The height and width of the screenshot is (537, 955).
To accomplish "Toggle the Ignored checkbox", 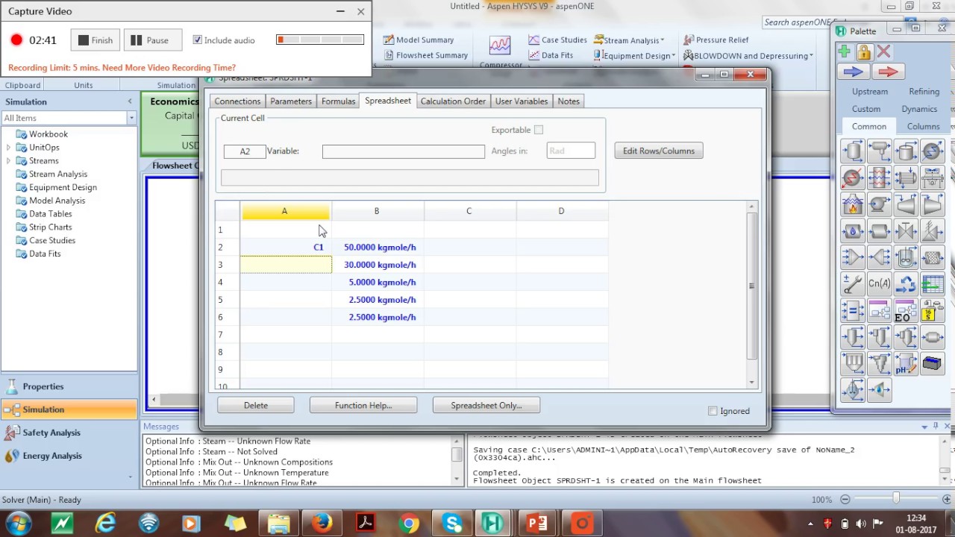I will point(713,411).
